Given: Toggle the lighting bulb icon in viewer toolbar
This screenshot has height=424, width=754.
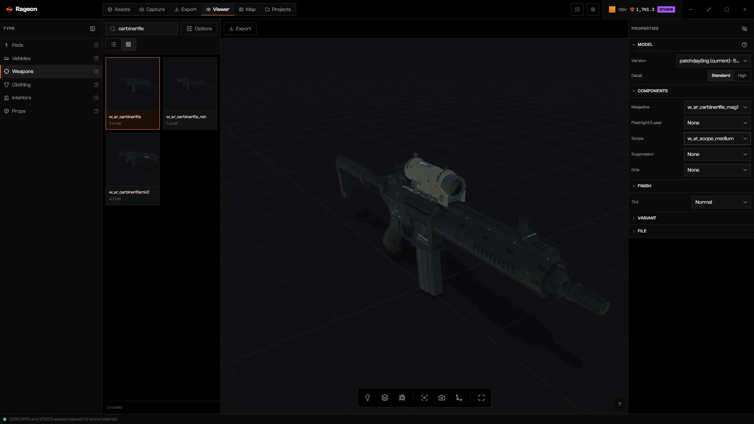Looking at the screenshot, I should (368, 398).
